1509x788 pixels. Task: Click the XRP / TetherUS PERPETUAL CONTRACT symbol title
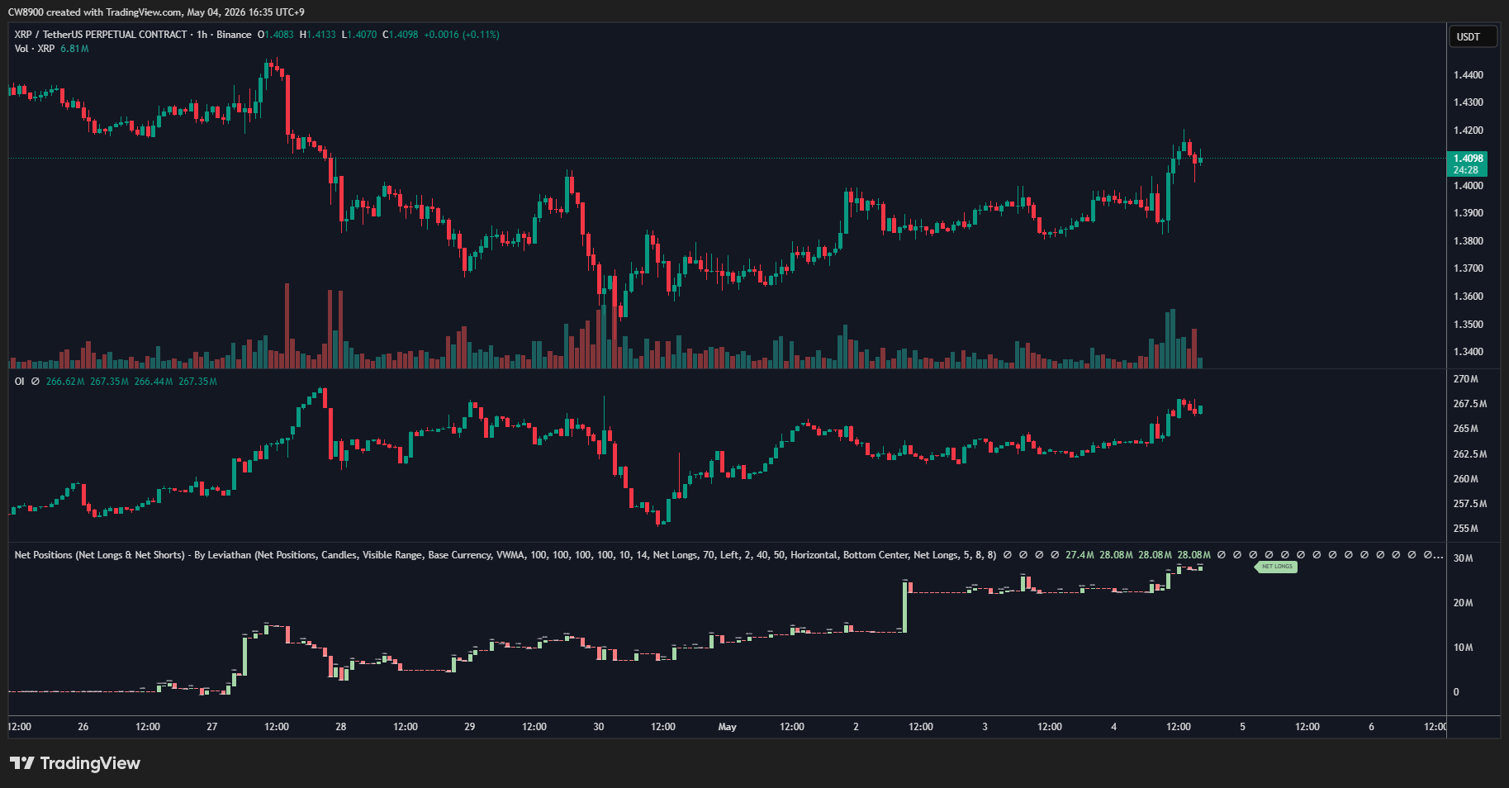coord(101,35)
